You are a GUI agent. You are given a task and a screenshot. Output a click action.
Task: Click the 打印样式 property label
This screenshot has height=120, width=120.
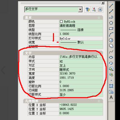pos(35,38)
